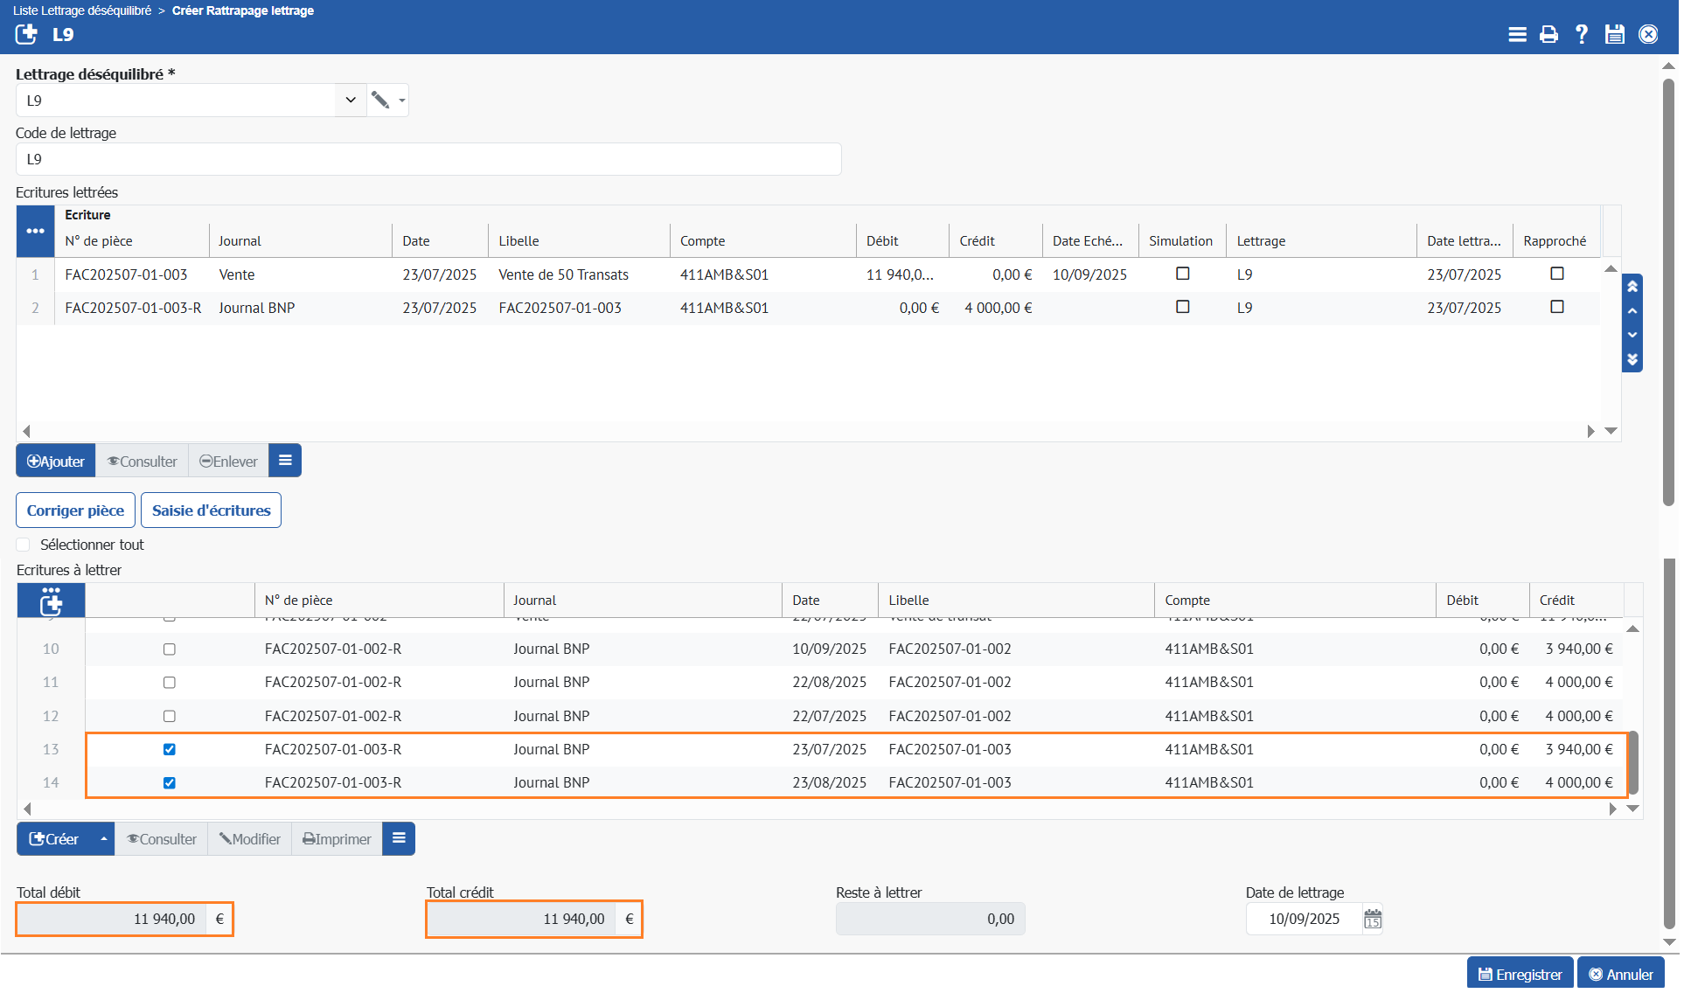Screen dimensions: 1684x993
Task: Expand the Lettrage déséquilibré dropdown
Action: pyautogui.click(x=350, y=100)
